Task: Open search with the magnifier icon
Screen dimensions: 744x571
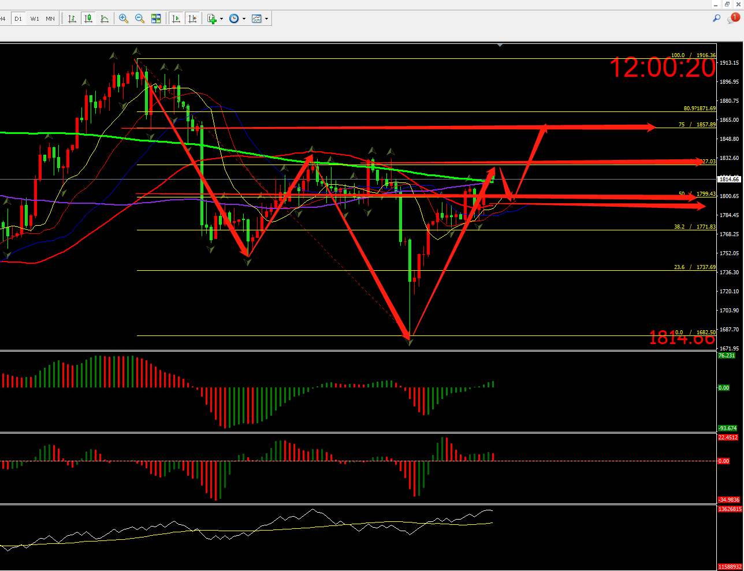Action: [x=716, y=18]
